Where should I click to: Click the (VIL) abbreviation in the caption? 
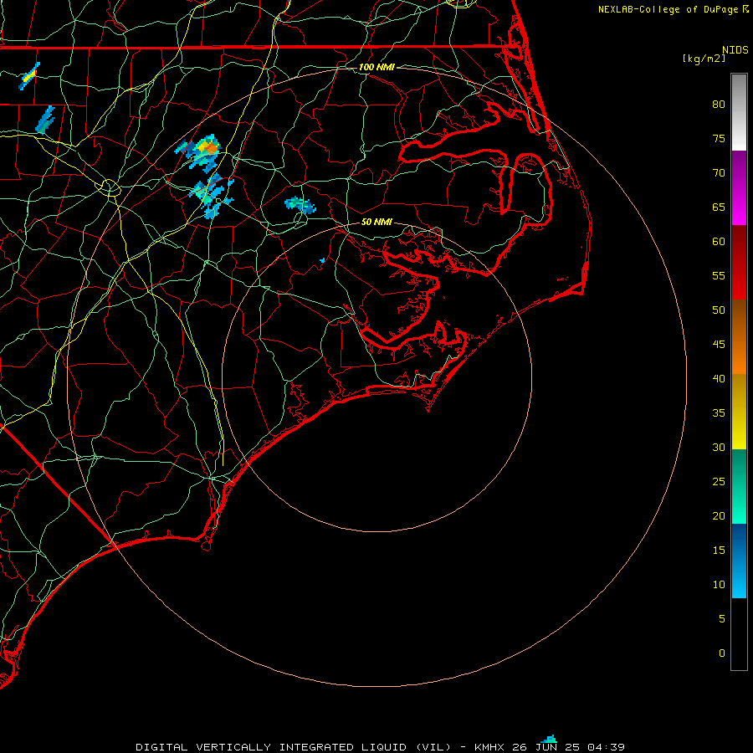433,747
